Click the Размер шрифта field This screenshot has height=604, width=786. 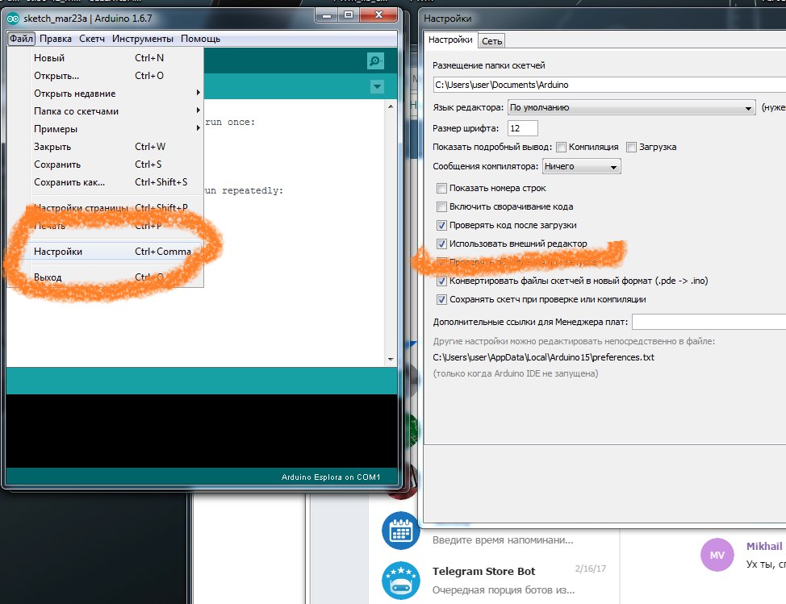523,128
